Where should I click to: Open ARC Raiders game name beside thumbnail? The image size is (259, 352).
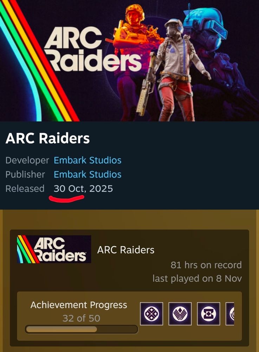click(x=126, y=250)
